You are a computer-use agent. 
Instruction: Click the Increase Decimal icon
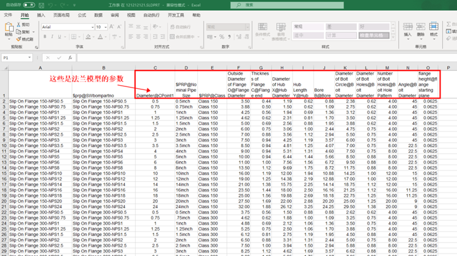(x=239, y=36)
